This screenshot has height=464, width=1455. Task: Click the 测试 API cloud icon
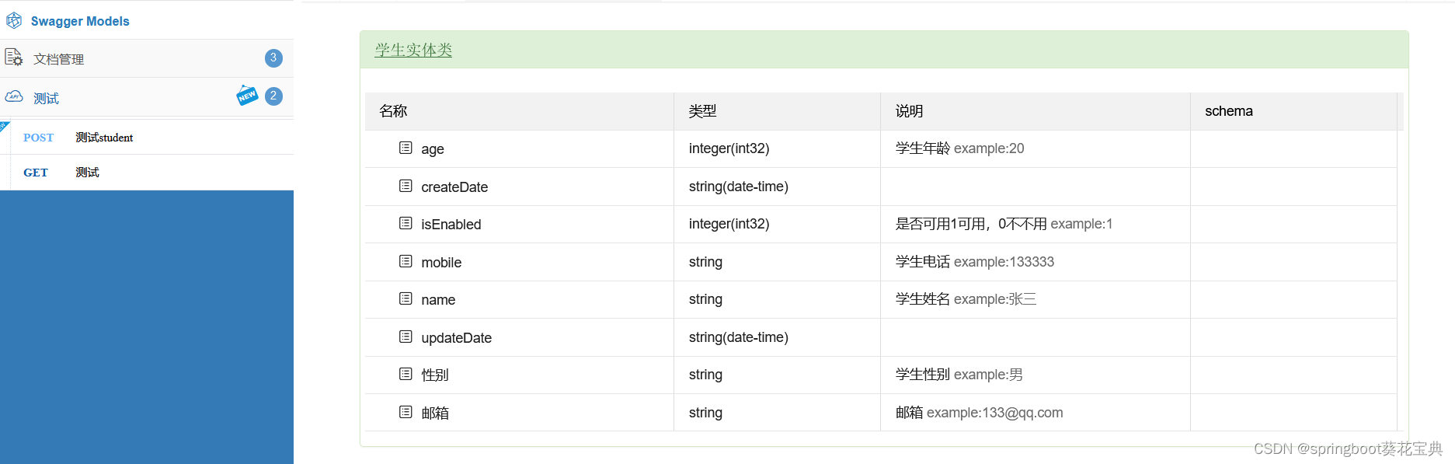pos(14,96)
